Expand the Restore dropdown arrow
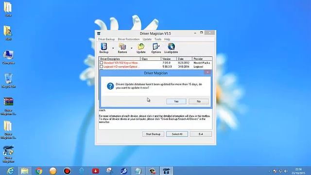Image resolution: width=311 pixels, height=175 pixels. tap(132, 48)
